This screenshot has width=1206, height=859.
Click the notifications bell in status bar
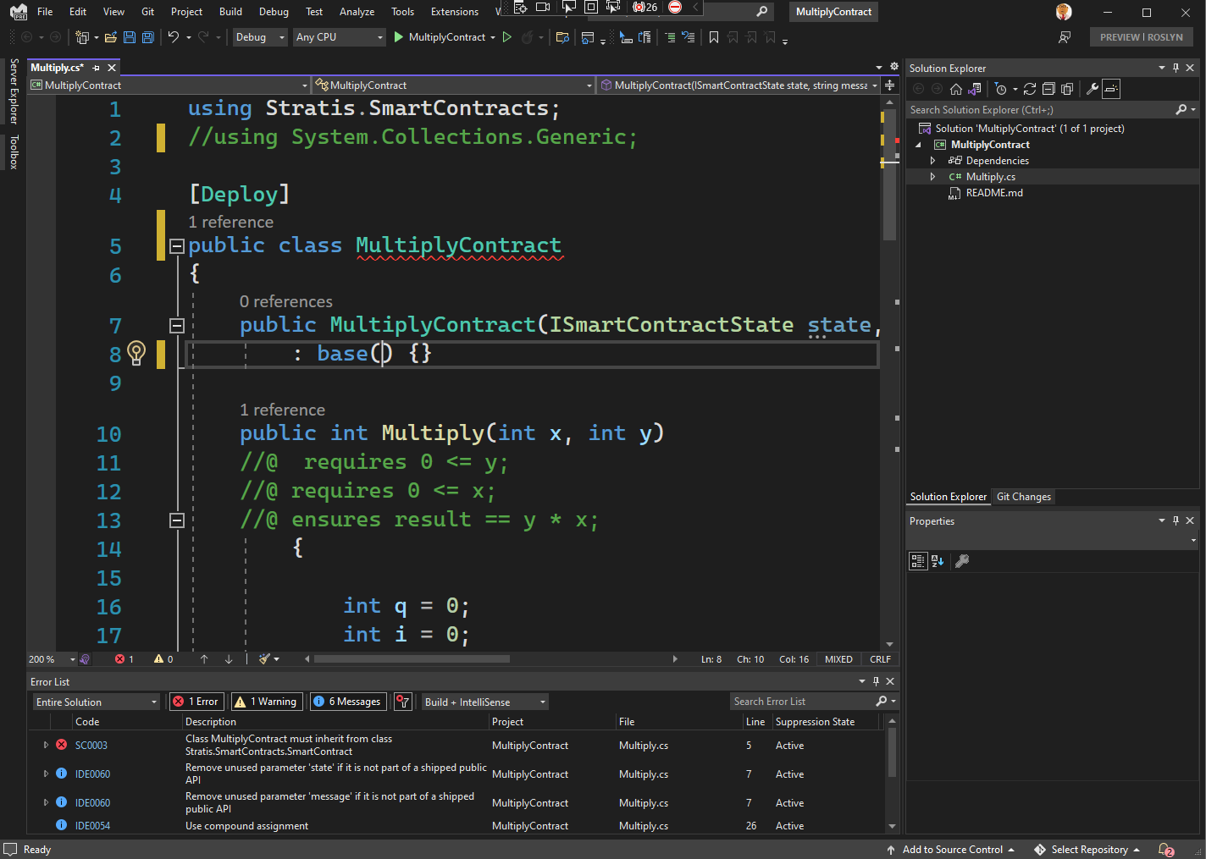tap(1166, 850)
